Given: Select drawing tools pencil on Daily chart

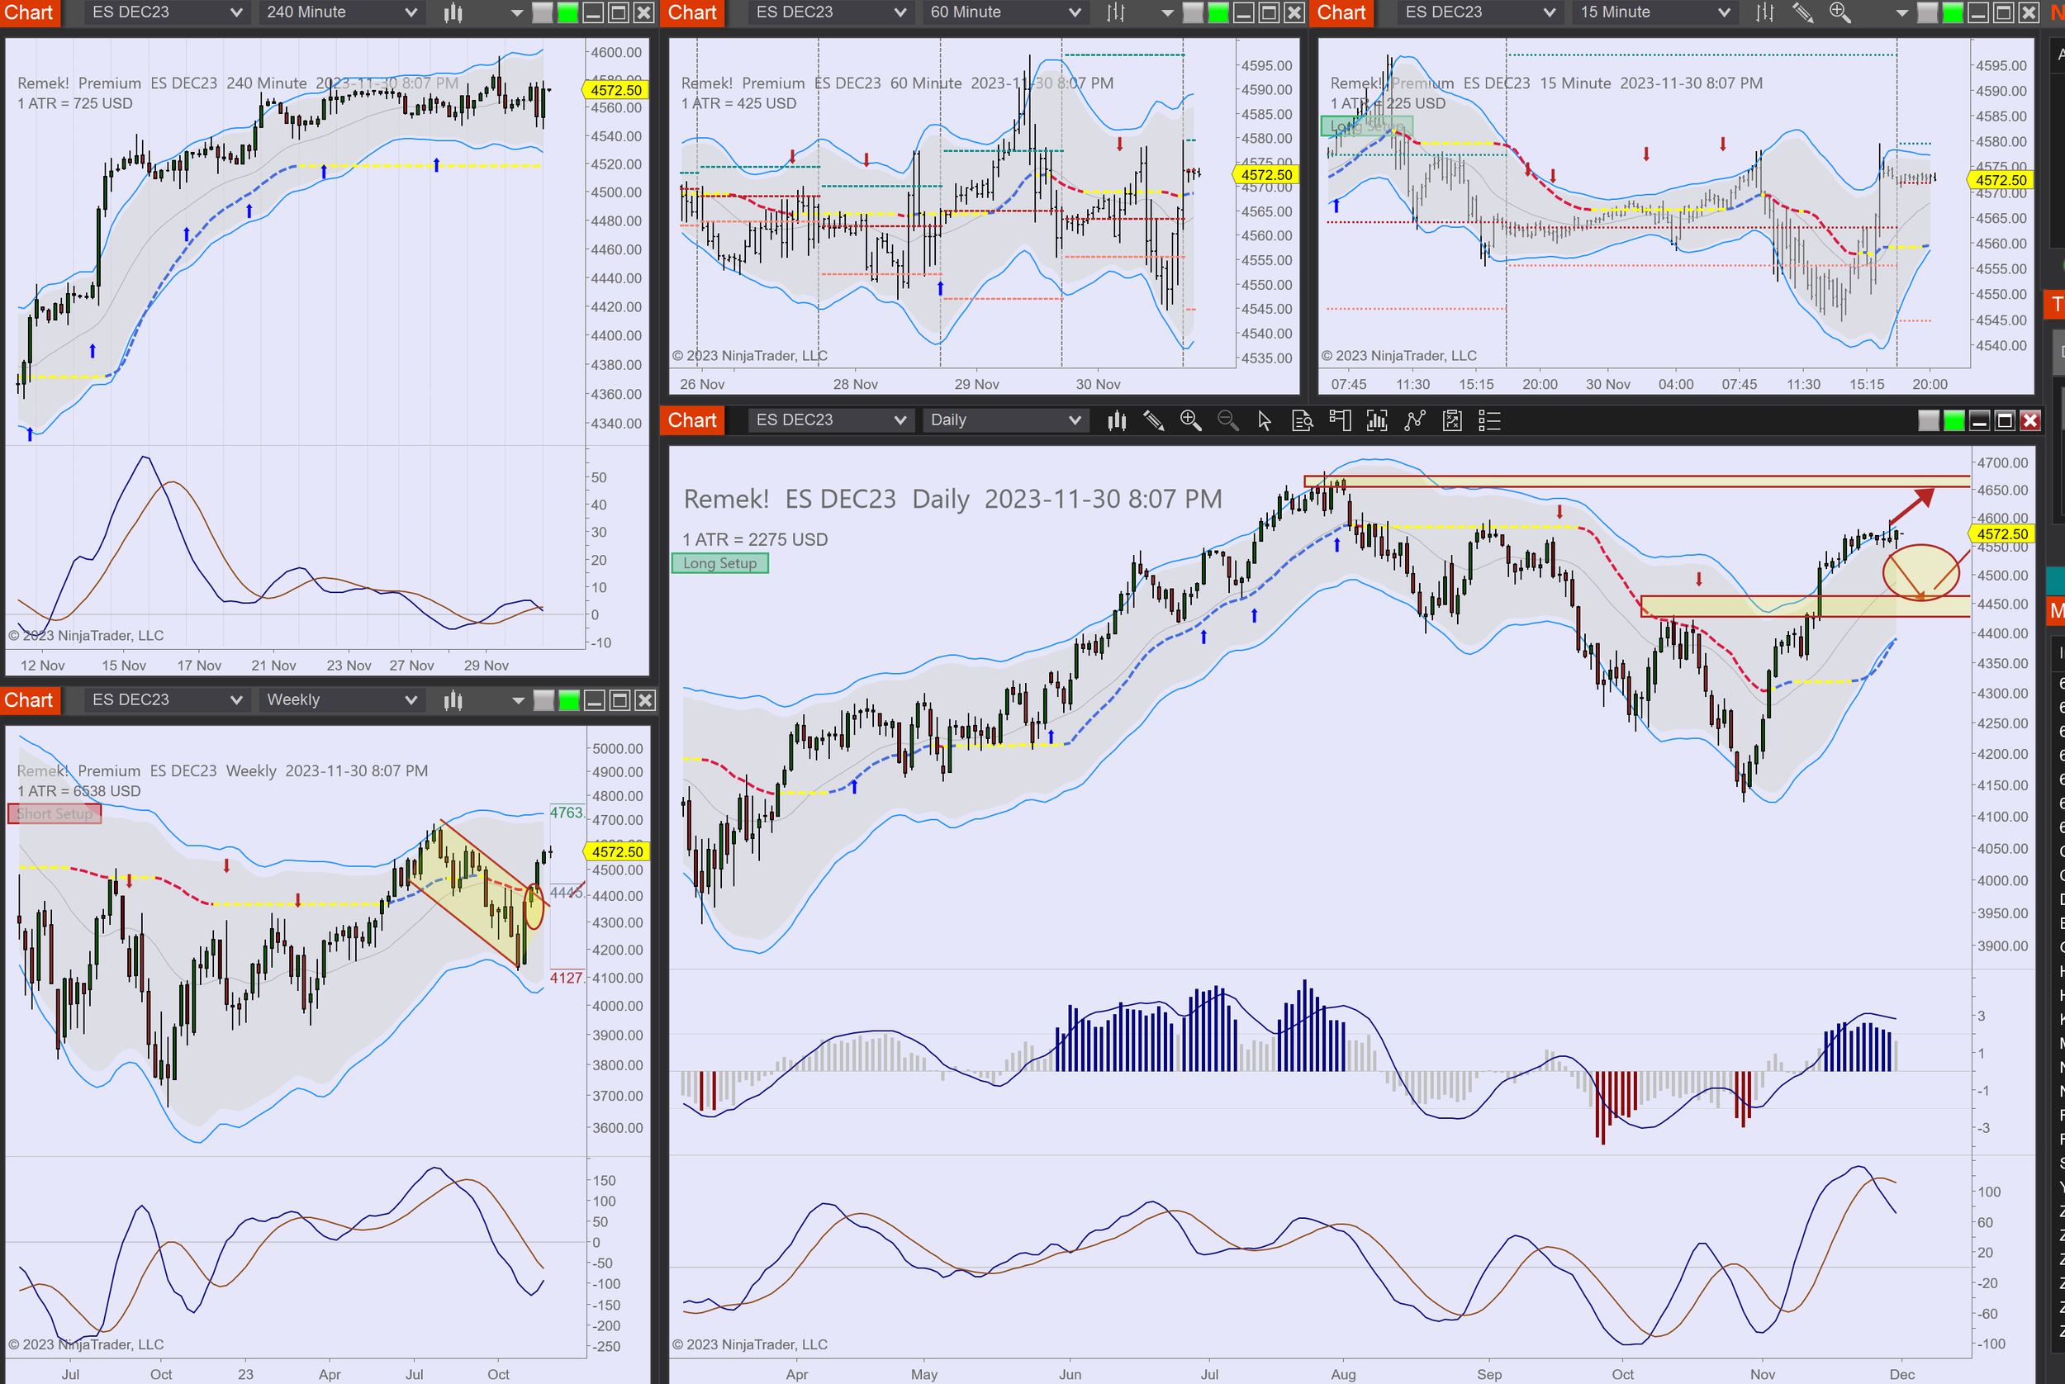Looking at the screenshot, I should click(1153, 421).
